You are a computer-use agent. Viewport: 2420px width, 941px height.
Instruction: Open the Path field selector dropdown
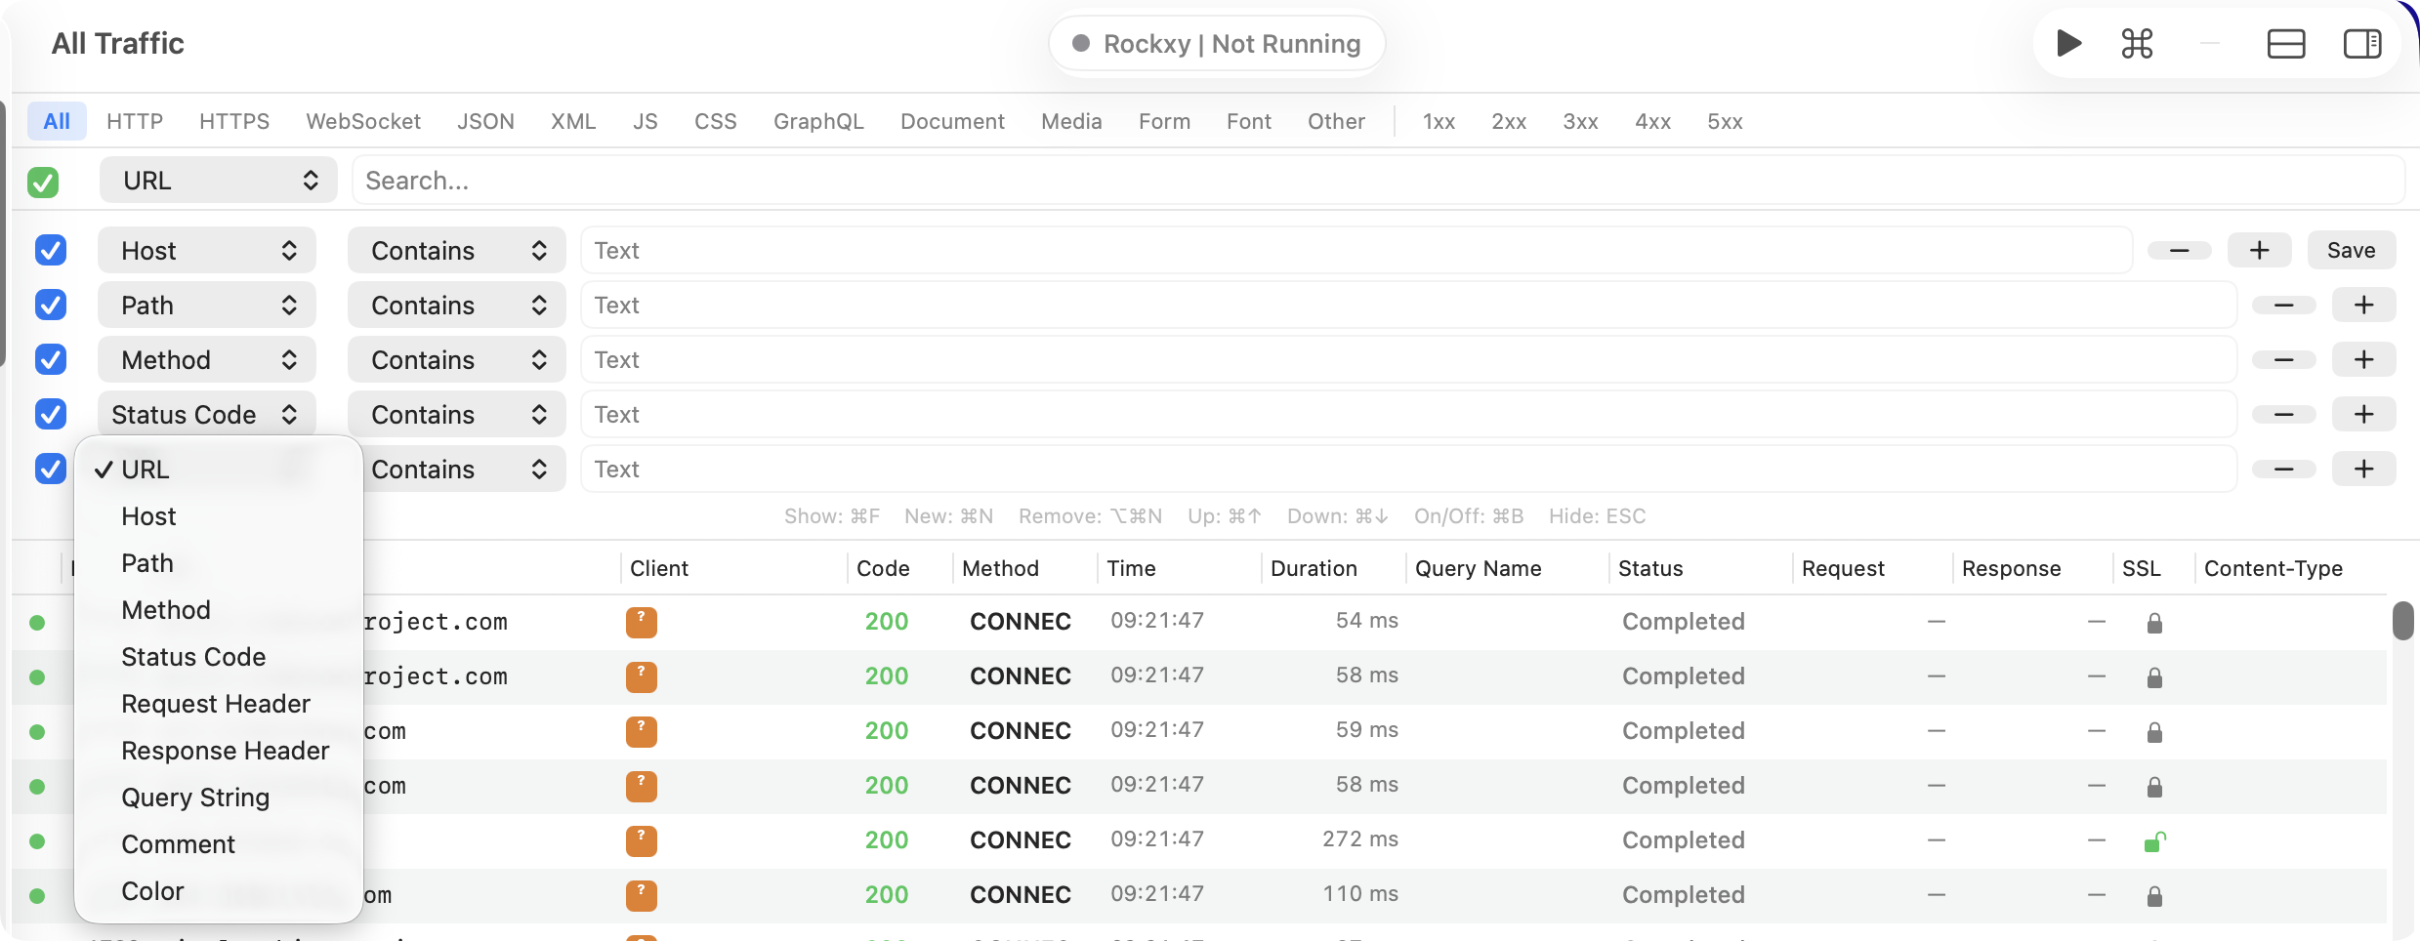[207, 306]
